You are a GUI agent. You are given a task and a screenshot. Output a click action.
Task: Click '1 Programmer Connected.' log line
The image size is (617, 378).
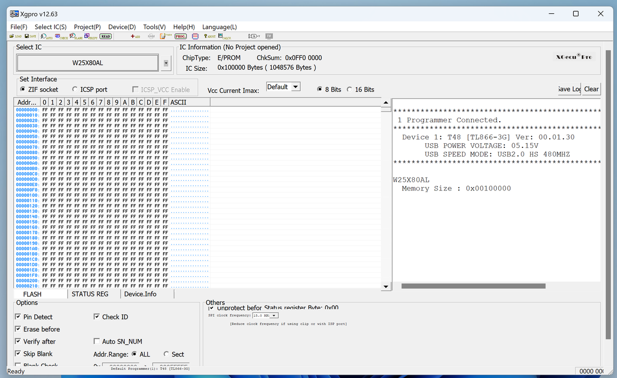449,120
